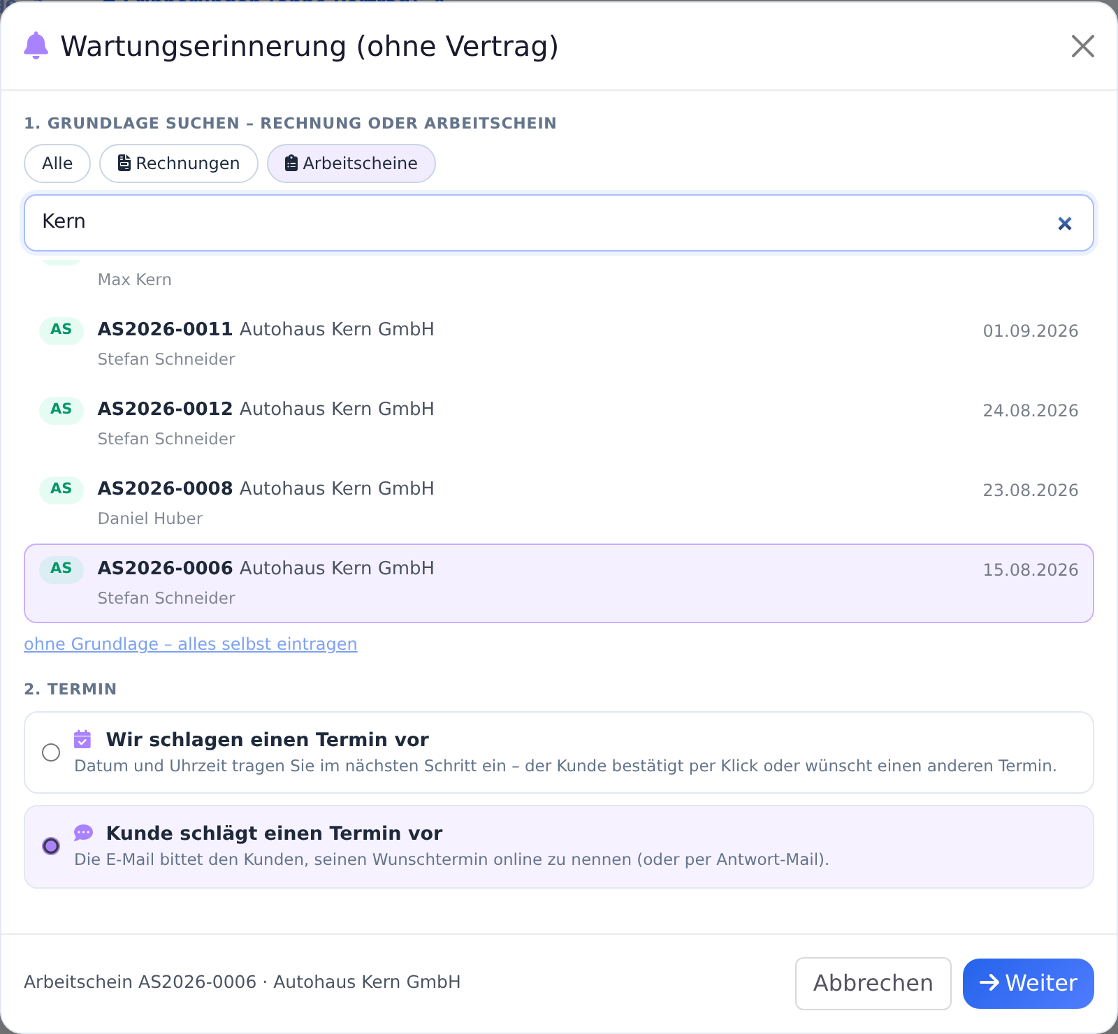1118x1034 pixels.
Task: Click the date 23.08.2026
Action: (x=1031, y=490)
